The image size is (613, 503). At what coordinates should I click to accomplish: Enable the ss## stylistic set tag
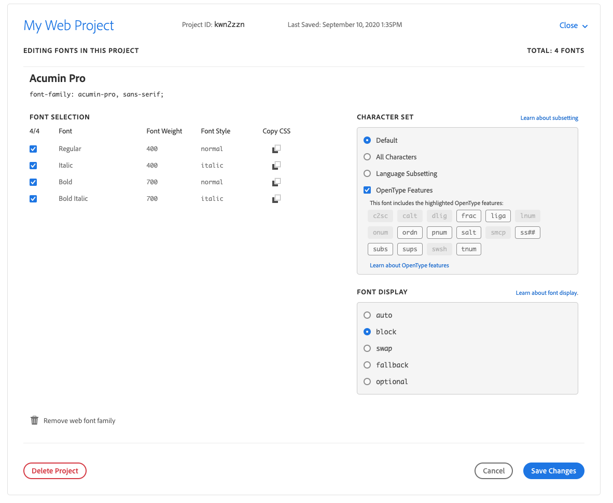(527, 233)
